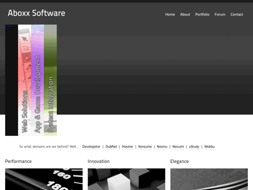253x190 pixels.
Task: Click the Innovation heading
Action: click(98, 161)
